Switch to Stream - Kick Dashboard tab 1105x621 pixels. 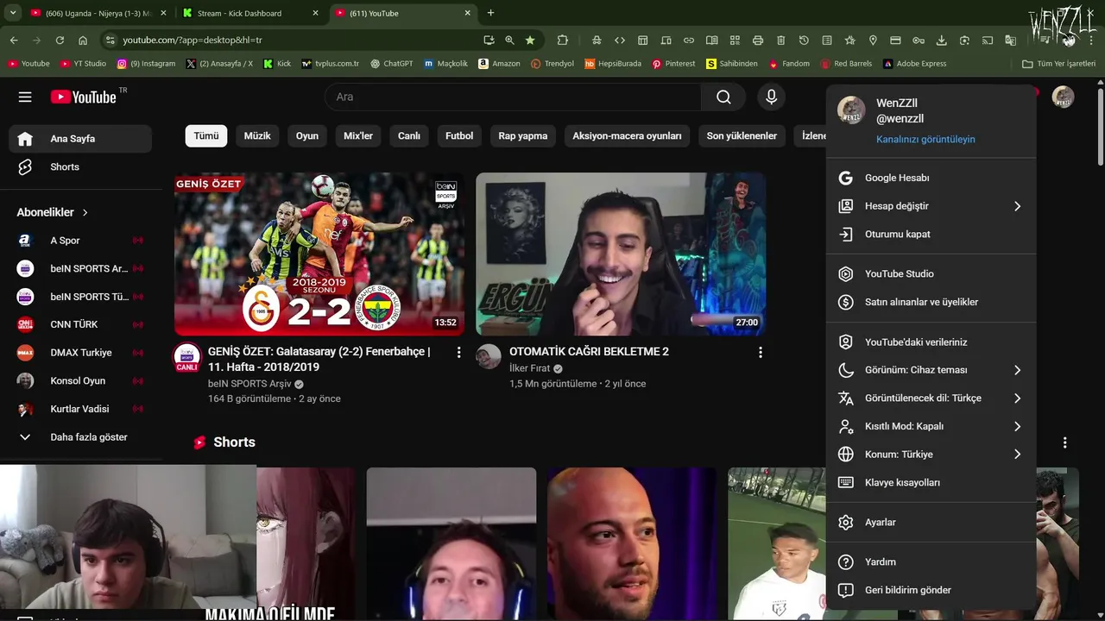click(251, 13)
